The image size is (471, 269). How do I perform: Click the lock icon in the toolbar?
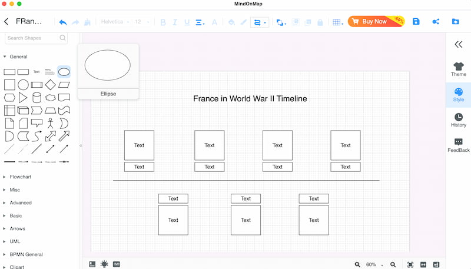tap(320, 22)
